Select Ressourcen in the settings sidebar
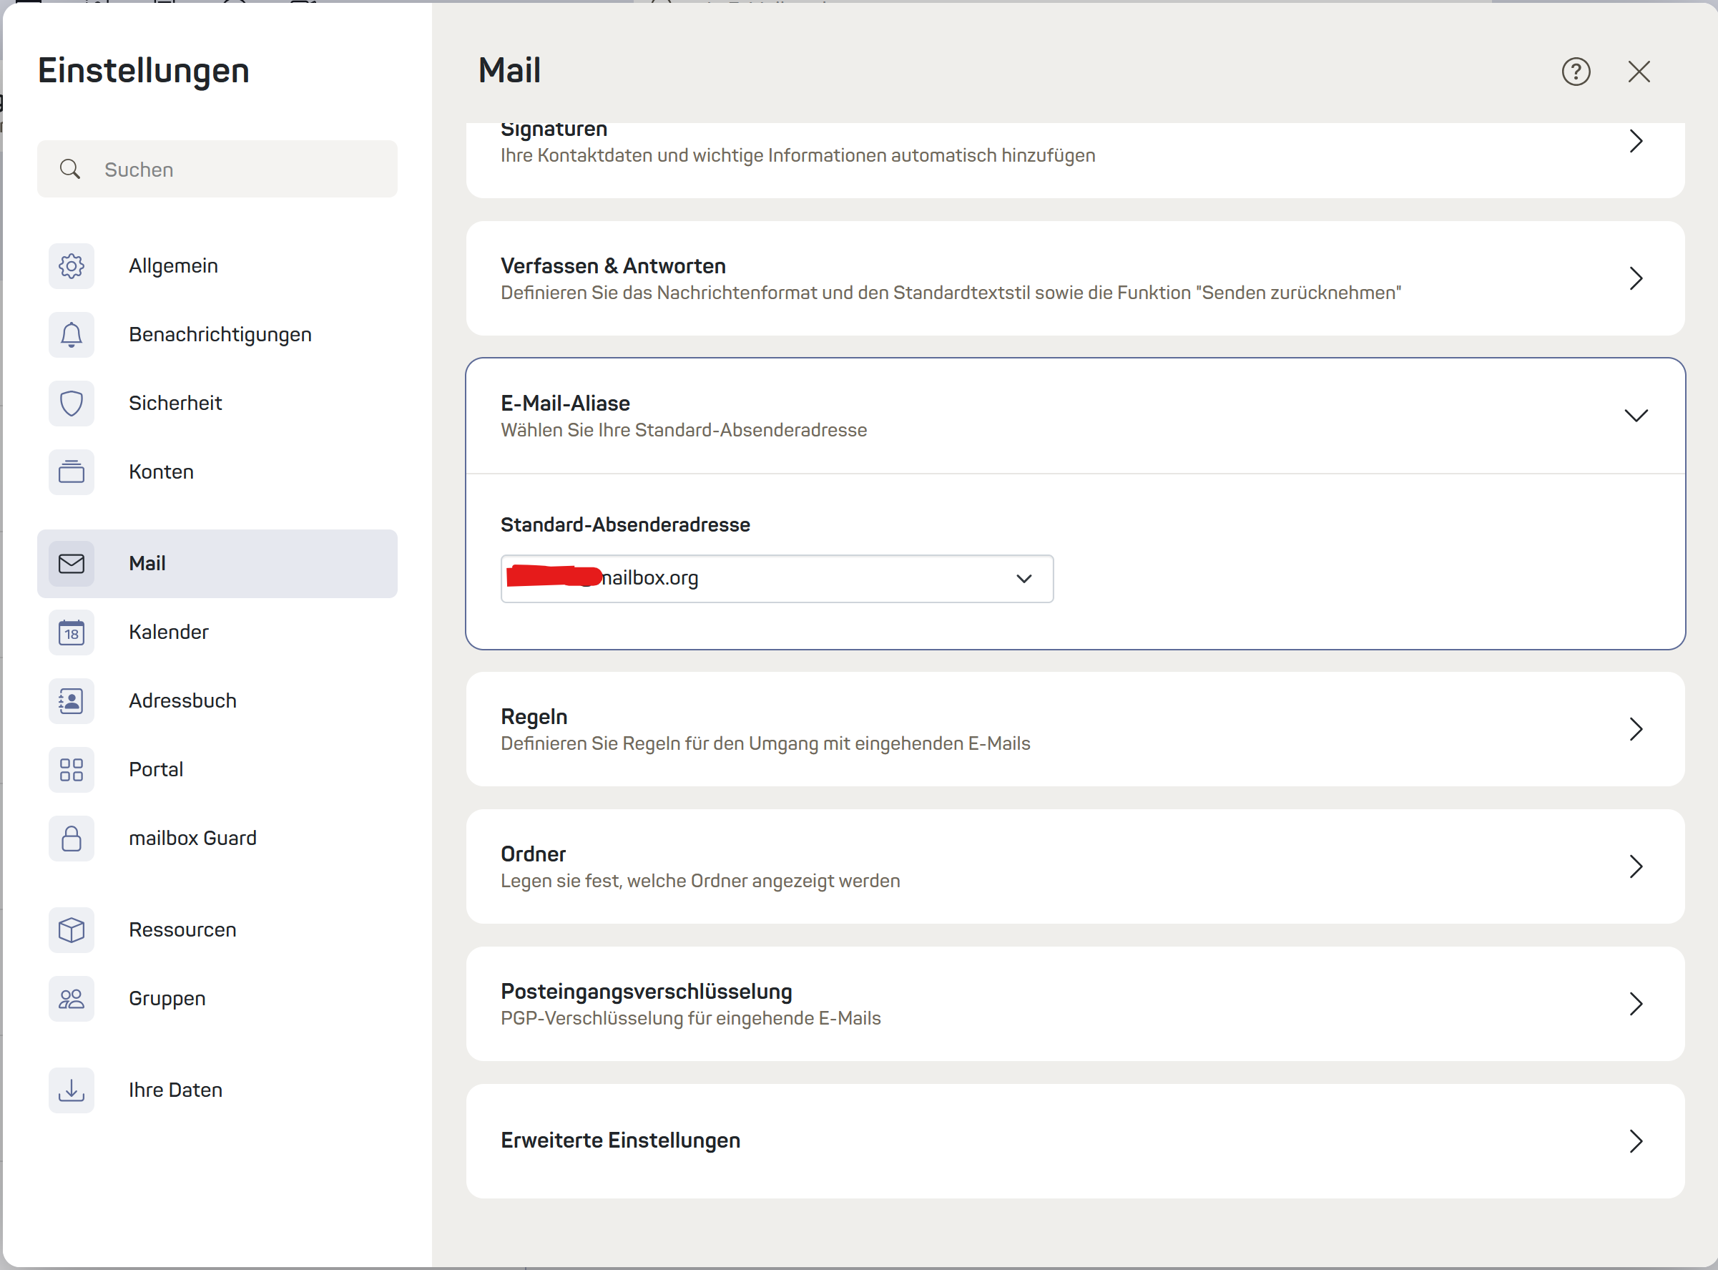This screenshot has height=1270, width=1718. click(182, 929)
